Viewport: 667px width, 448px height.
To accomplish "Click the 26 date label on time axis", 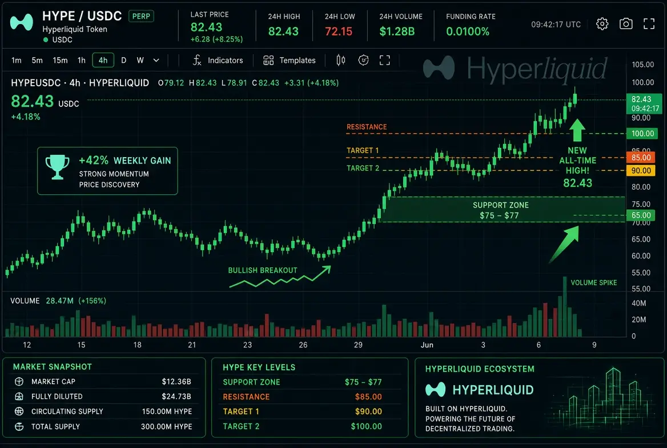I will pos(303,345).
